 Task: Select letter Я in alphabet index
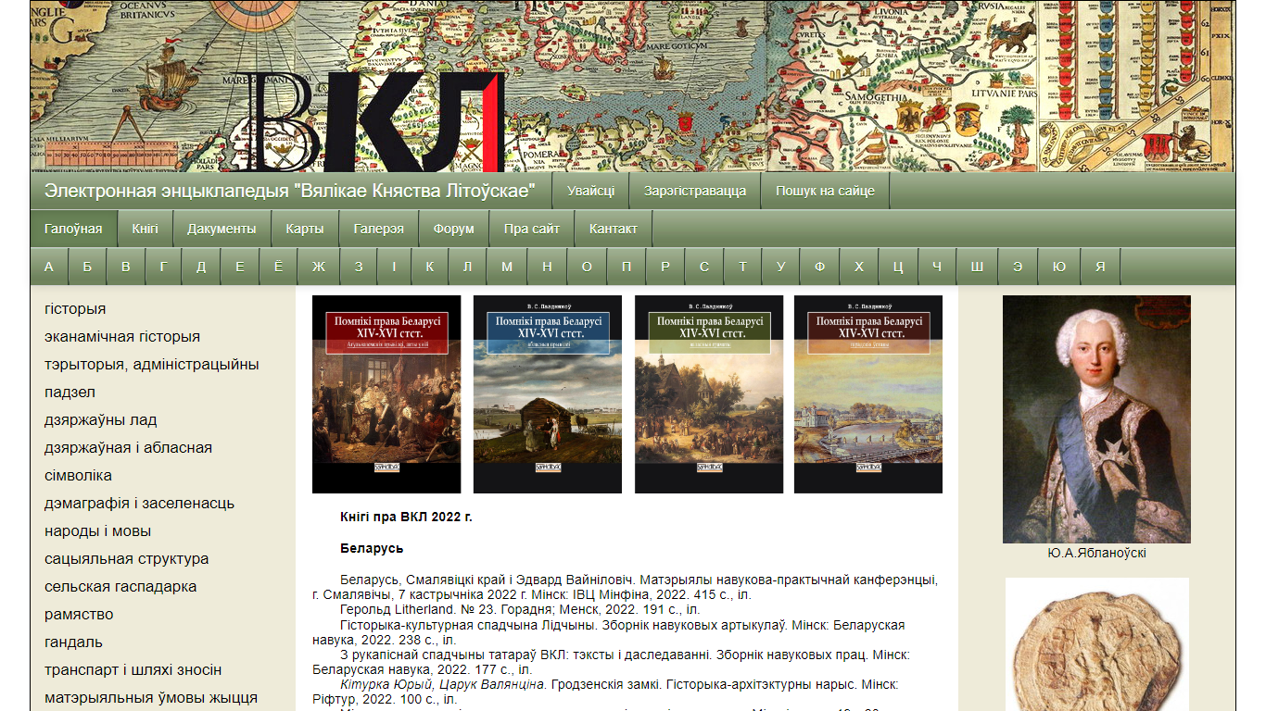[x=1100, y=267]
